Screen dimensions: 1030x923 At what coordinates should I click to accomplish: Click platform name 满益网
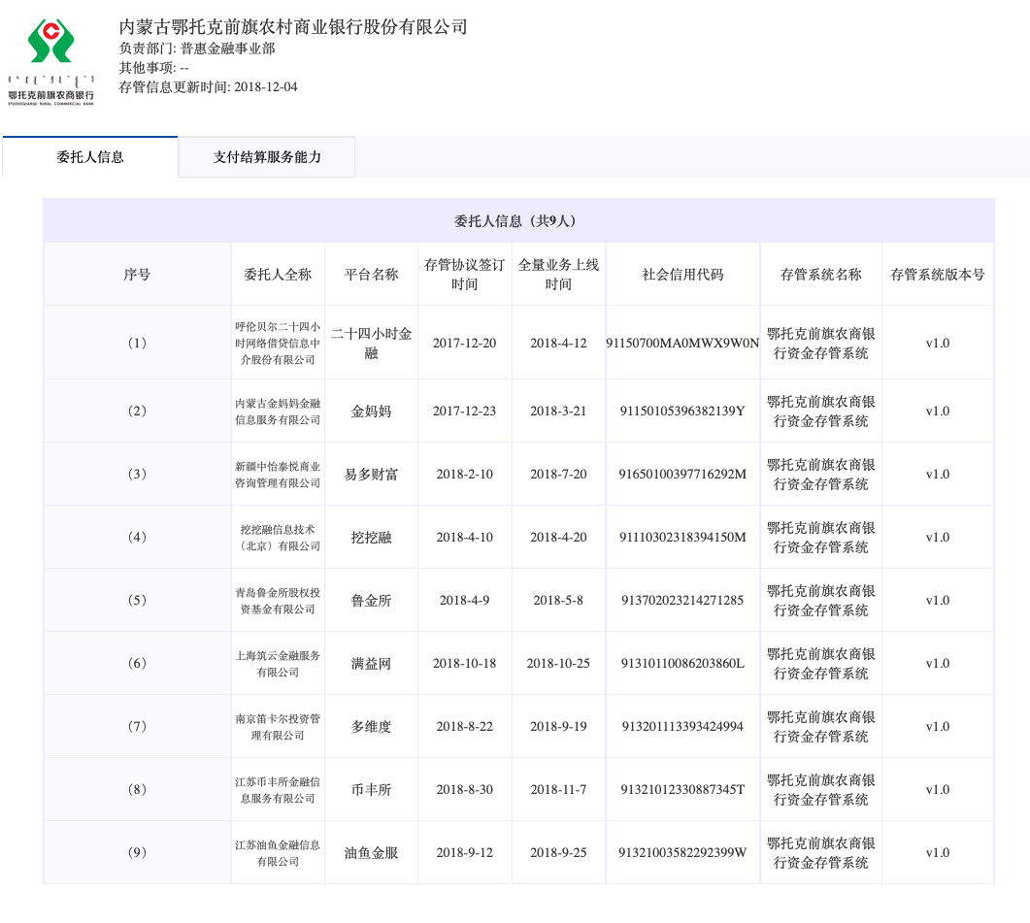click(x=371, y=664)
